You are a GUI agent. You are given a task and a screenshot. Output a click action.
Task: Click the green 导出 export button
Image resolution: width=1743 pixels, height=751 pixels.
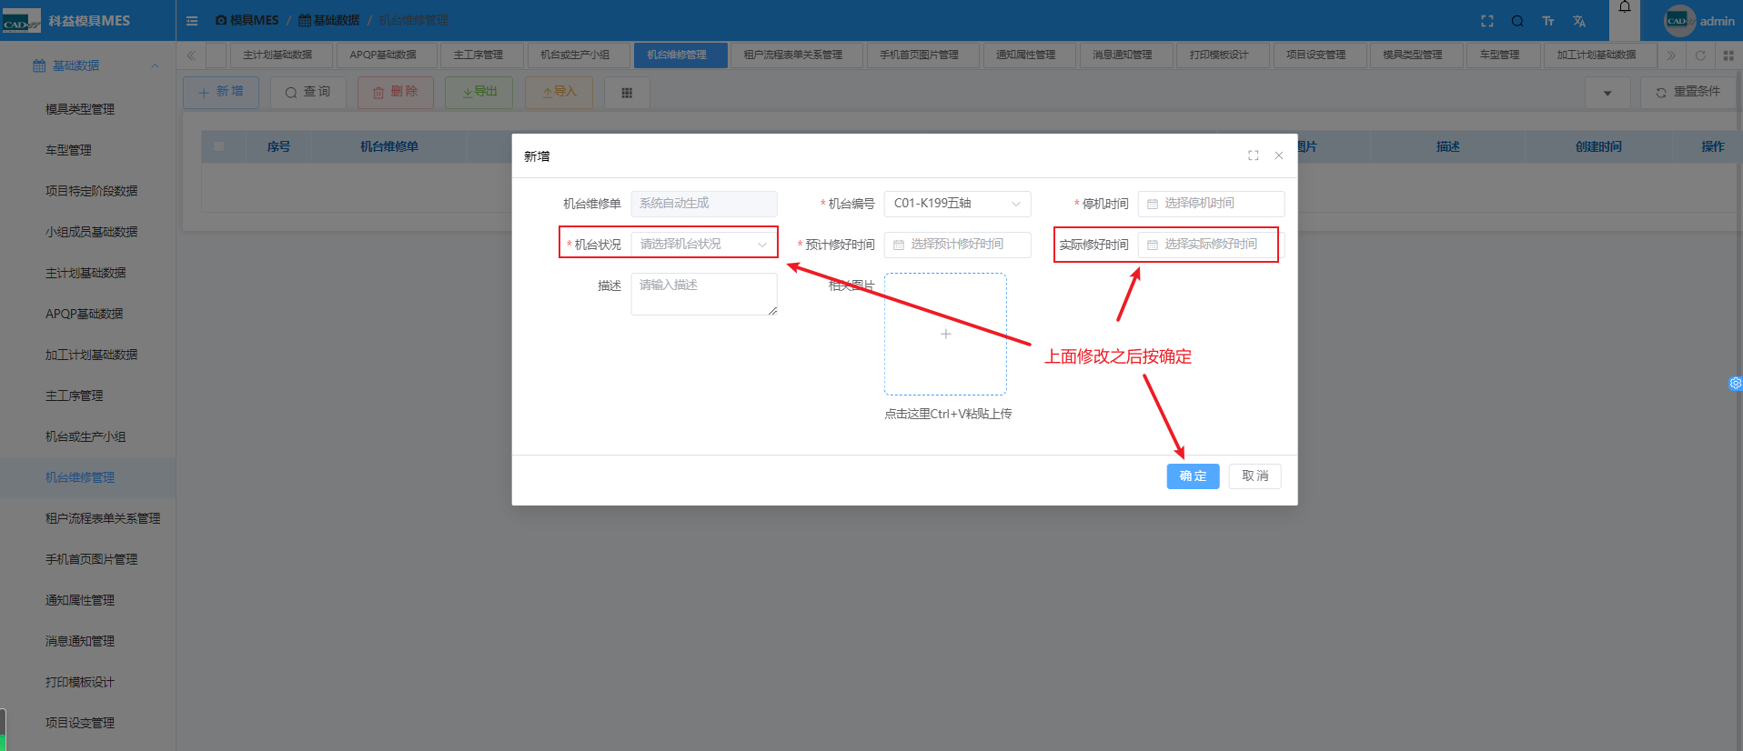(479, 93)
